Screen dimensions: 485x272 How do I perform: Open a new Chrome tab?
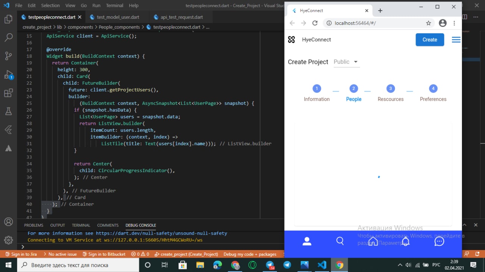[380, 11]
